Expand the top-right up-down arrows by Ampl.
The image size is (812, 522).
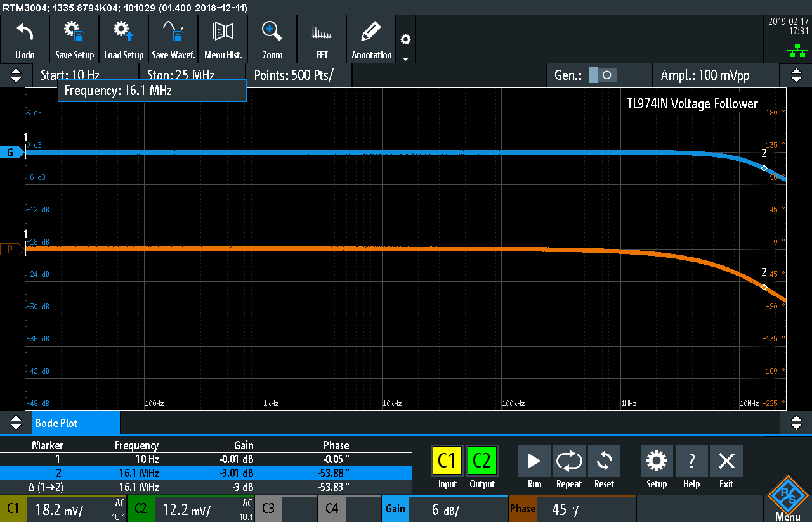click(x=796, y=75)
